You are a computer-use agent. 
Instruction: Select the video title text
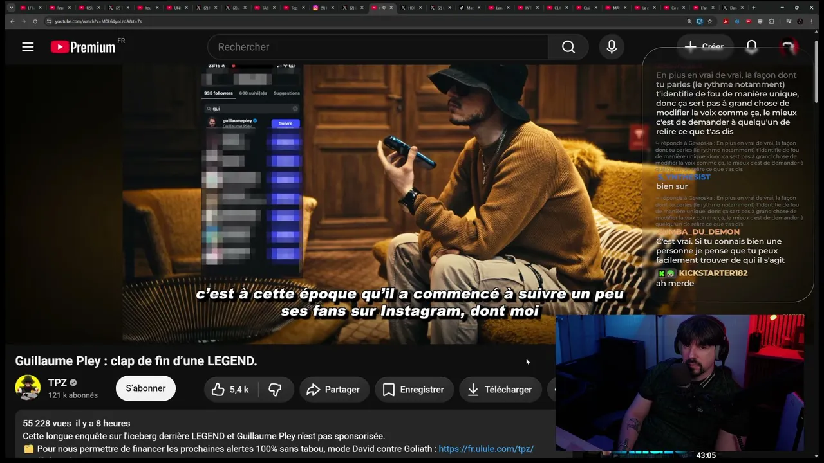click(x=136, y=361)
